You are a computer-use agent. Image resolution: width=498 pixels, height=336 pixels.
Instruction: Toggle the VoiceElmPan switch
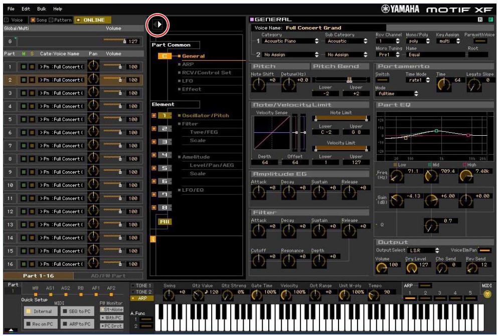click(x=484, y=250)
